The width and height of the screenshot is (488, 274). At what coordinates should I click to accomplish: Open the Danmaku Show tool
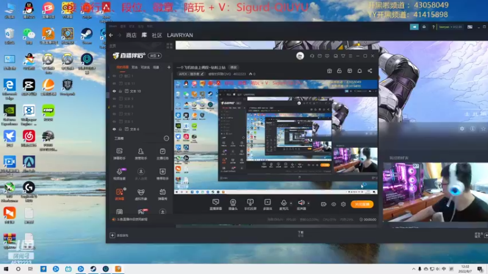click(x=162, y=194)
